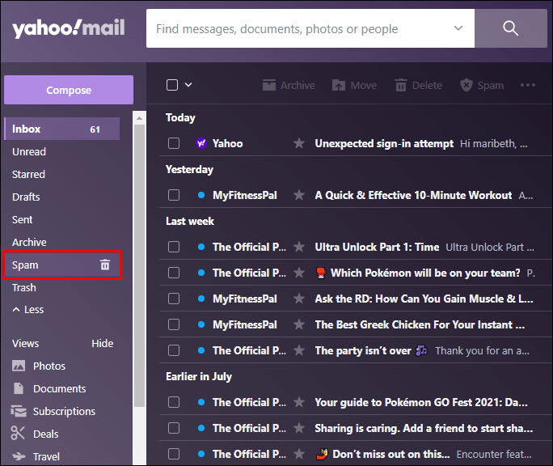The height and width of the screenshot is (466, 553).
Task: Check the Don't miss out email checkbox
Action: [174, 454]
